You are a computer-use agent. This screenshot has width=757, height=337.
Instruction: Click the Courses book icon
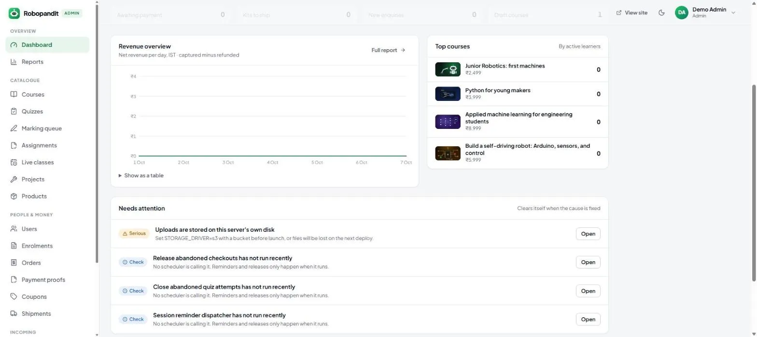point(14,95)
